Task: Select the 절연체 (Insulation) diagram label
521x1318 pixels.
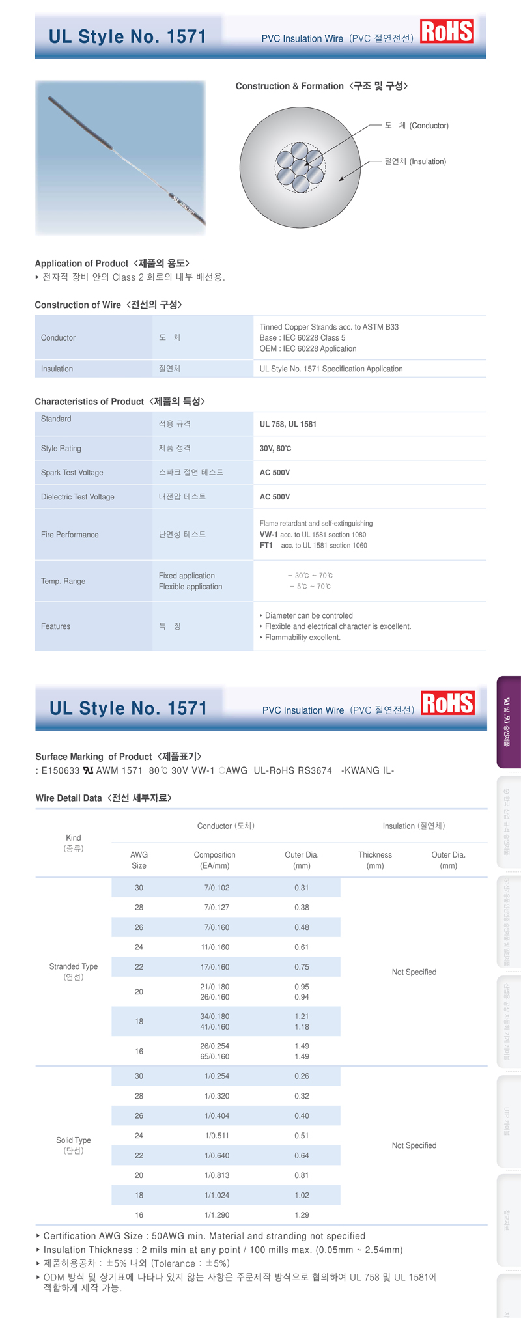Action: click(415, 161)
